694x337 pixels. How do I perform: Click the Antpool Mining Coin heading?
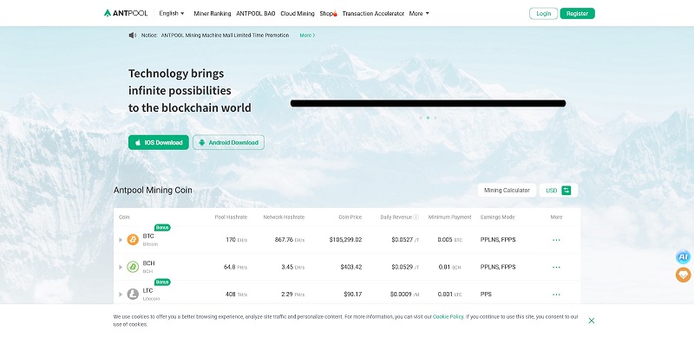click(153, 191)
